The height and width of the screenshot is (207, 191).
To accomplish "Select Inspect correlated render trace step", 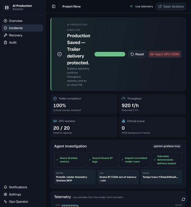I will [134, 160].
